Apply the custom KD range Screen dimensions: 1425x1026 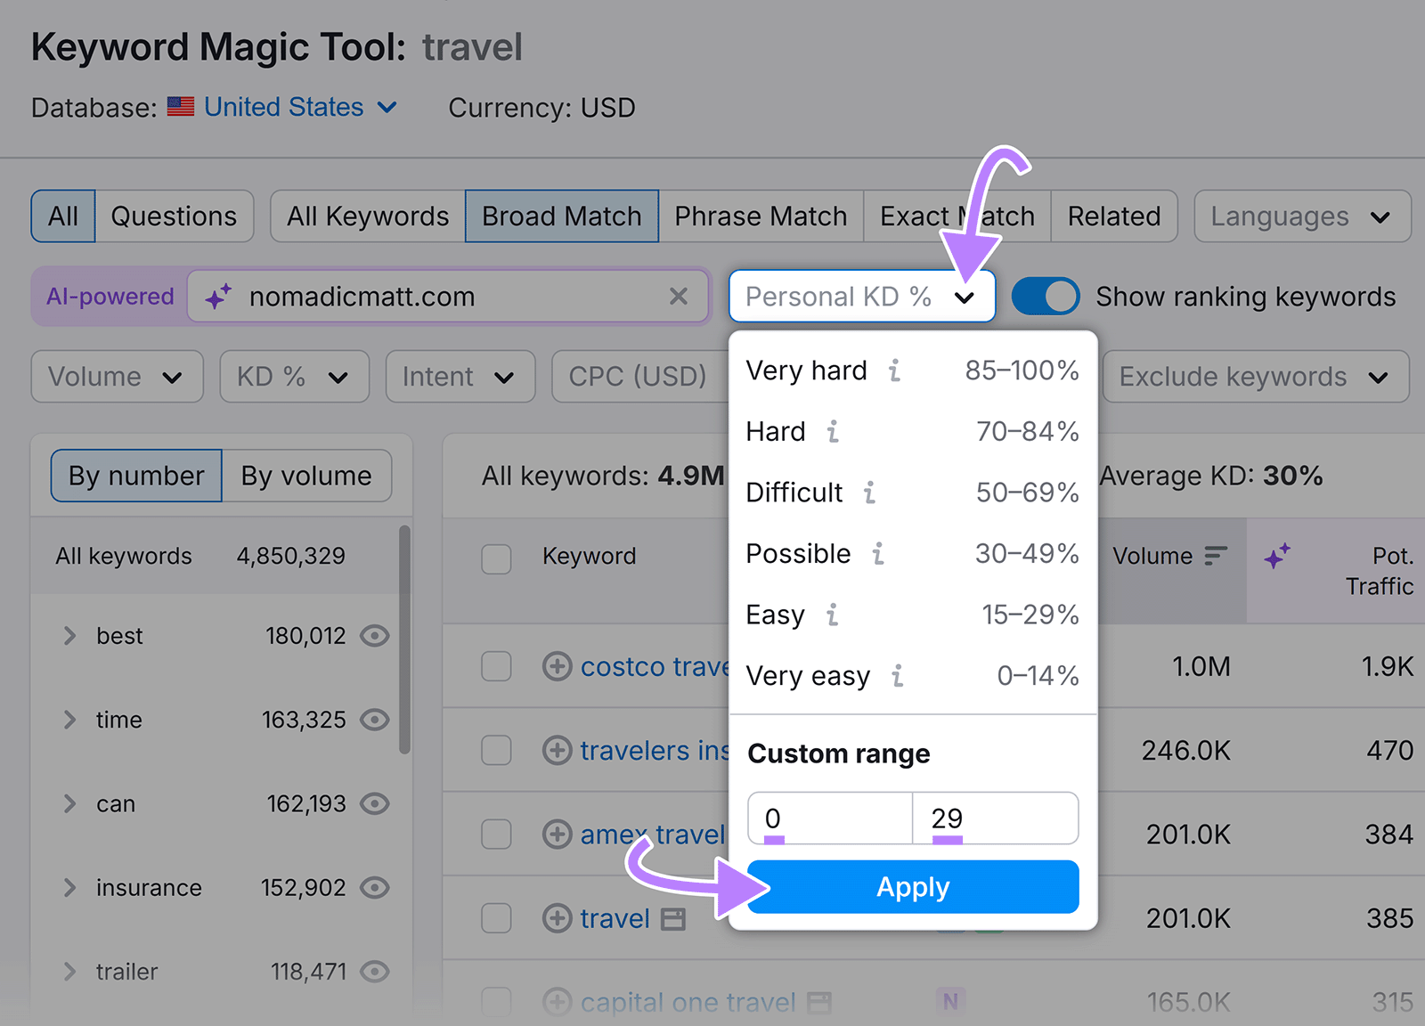912,886
